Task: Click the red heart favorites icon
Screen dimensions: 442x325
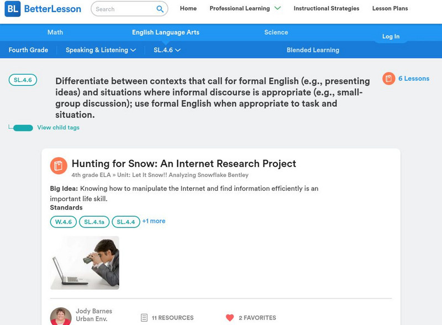Action: 230,318
